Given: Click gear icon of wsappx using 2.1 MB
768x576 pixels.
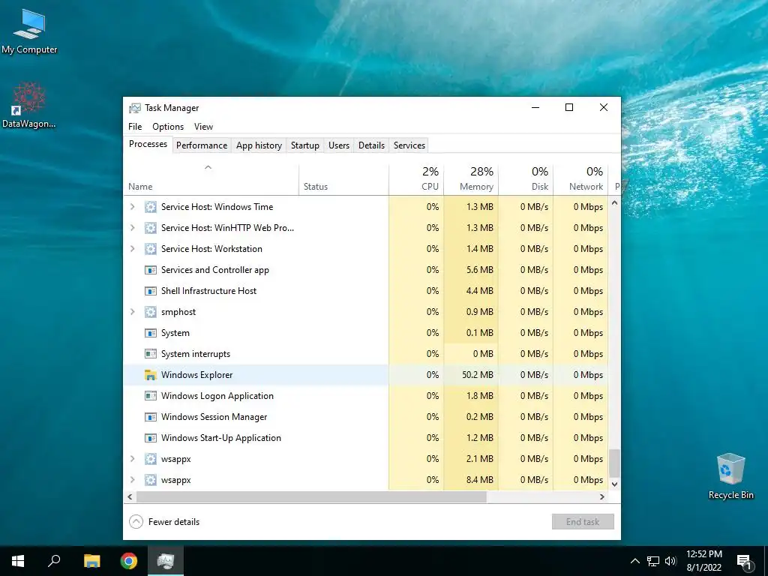Looking at the screenshot, I should click(x=150, y=459).
